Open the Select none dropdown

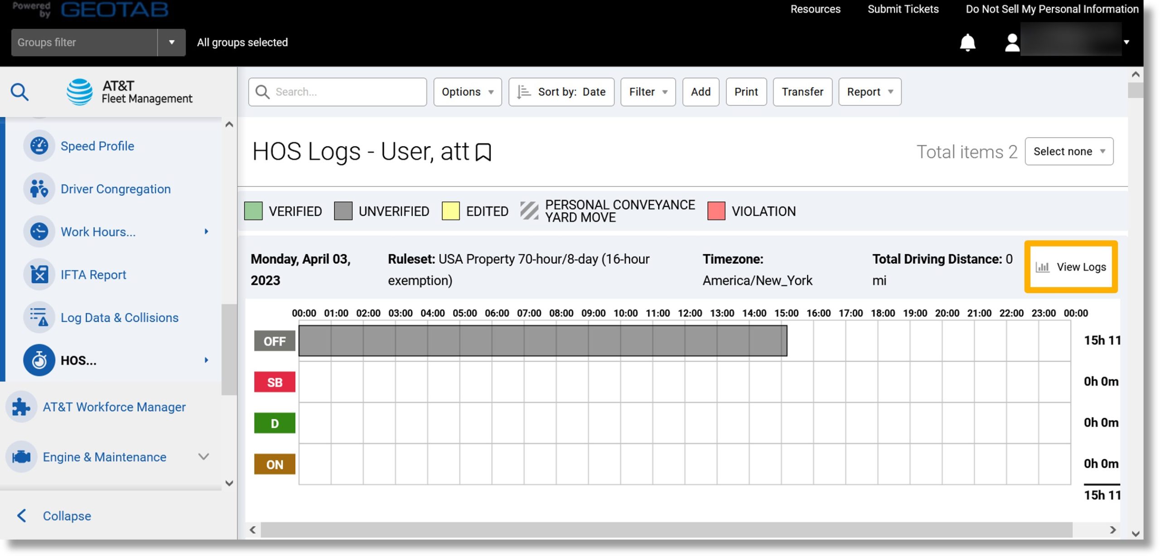(1069, 151)
